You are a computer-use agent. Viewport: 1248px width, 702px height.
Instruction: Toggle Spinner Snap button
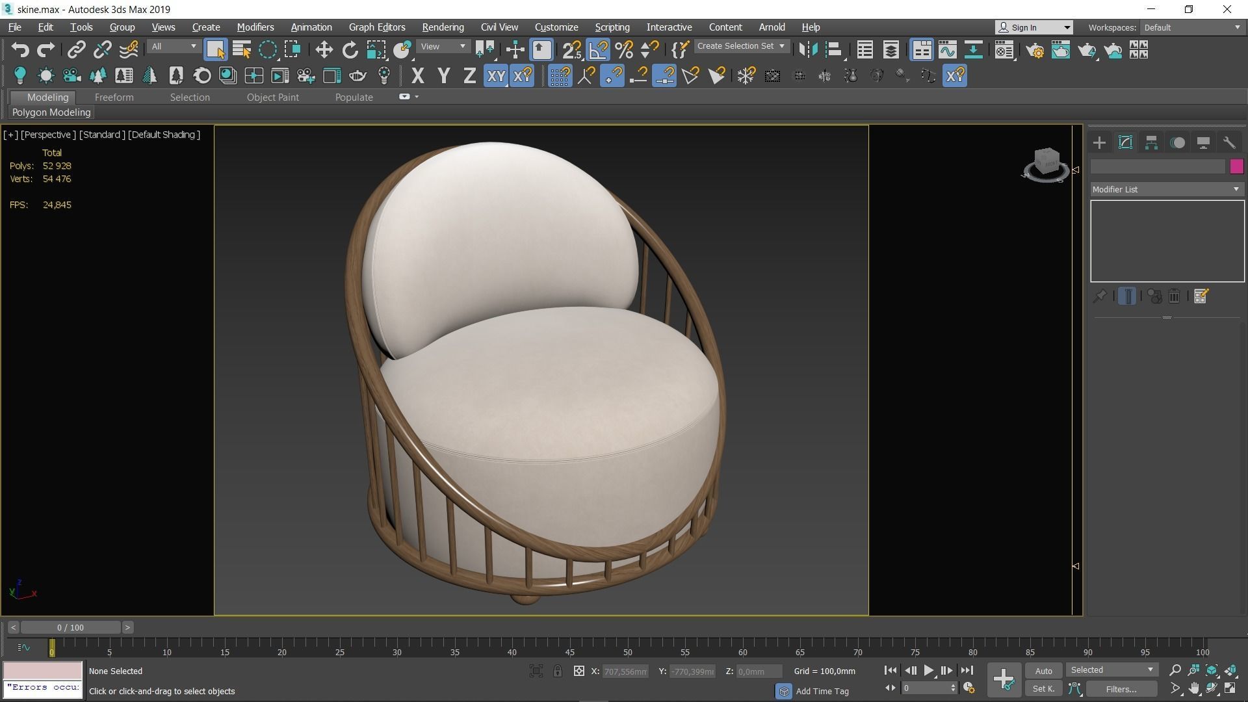(649, 50)
